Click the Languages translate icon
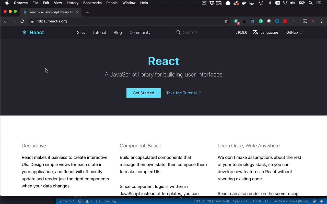Screen dimensions: 327x204 pos(255,32)
